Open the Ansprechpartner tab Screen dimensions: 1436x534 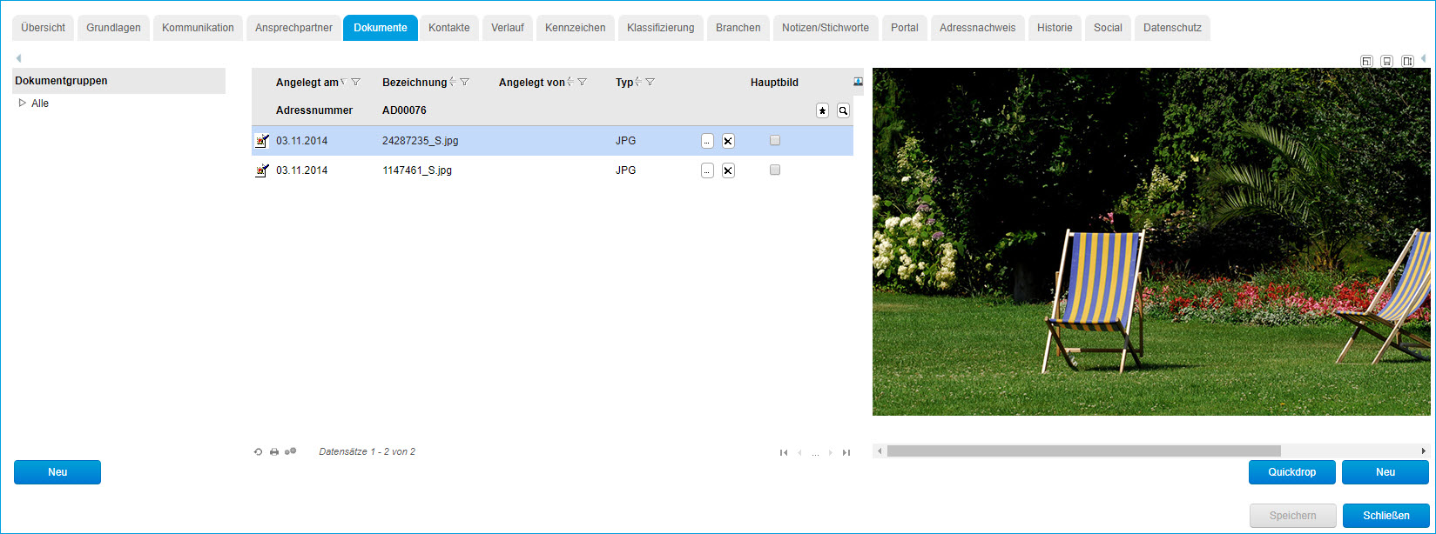293,28
